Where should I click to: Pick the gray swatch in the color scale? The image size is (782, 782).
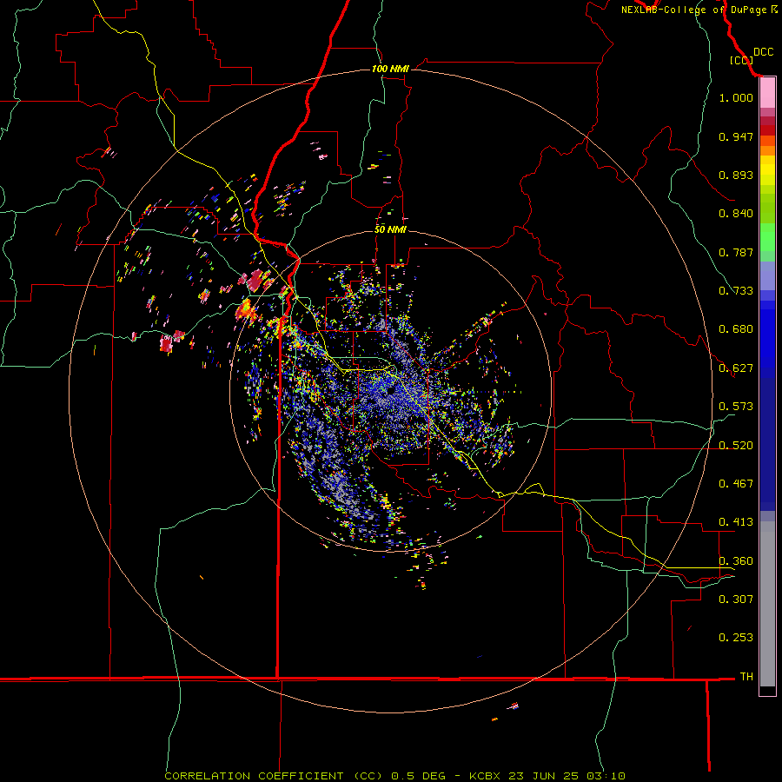(x=767, y=604)
